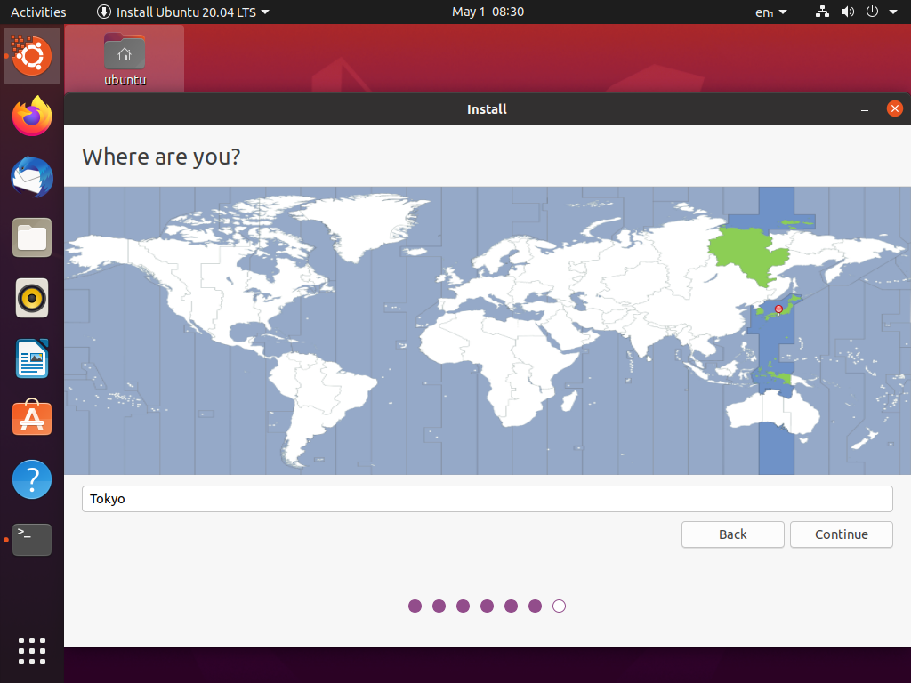Launch the Firefox browser from the dock
This screenshot has height=683, width=911.
tap(32, 117)
